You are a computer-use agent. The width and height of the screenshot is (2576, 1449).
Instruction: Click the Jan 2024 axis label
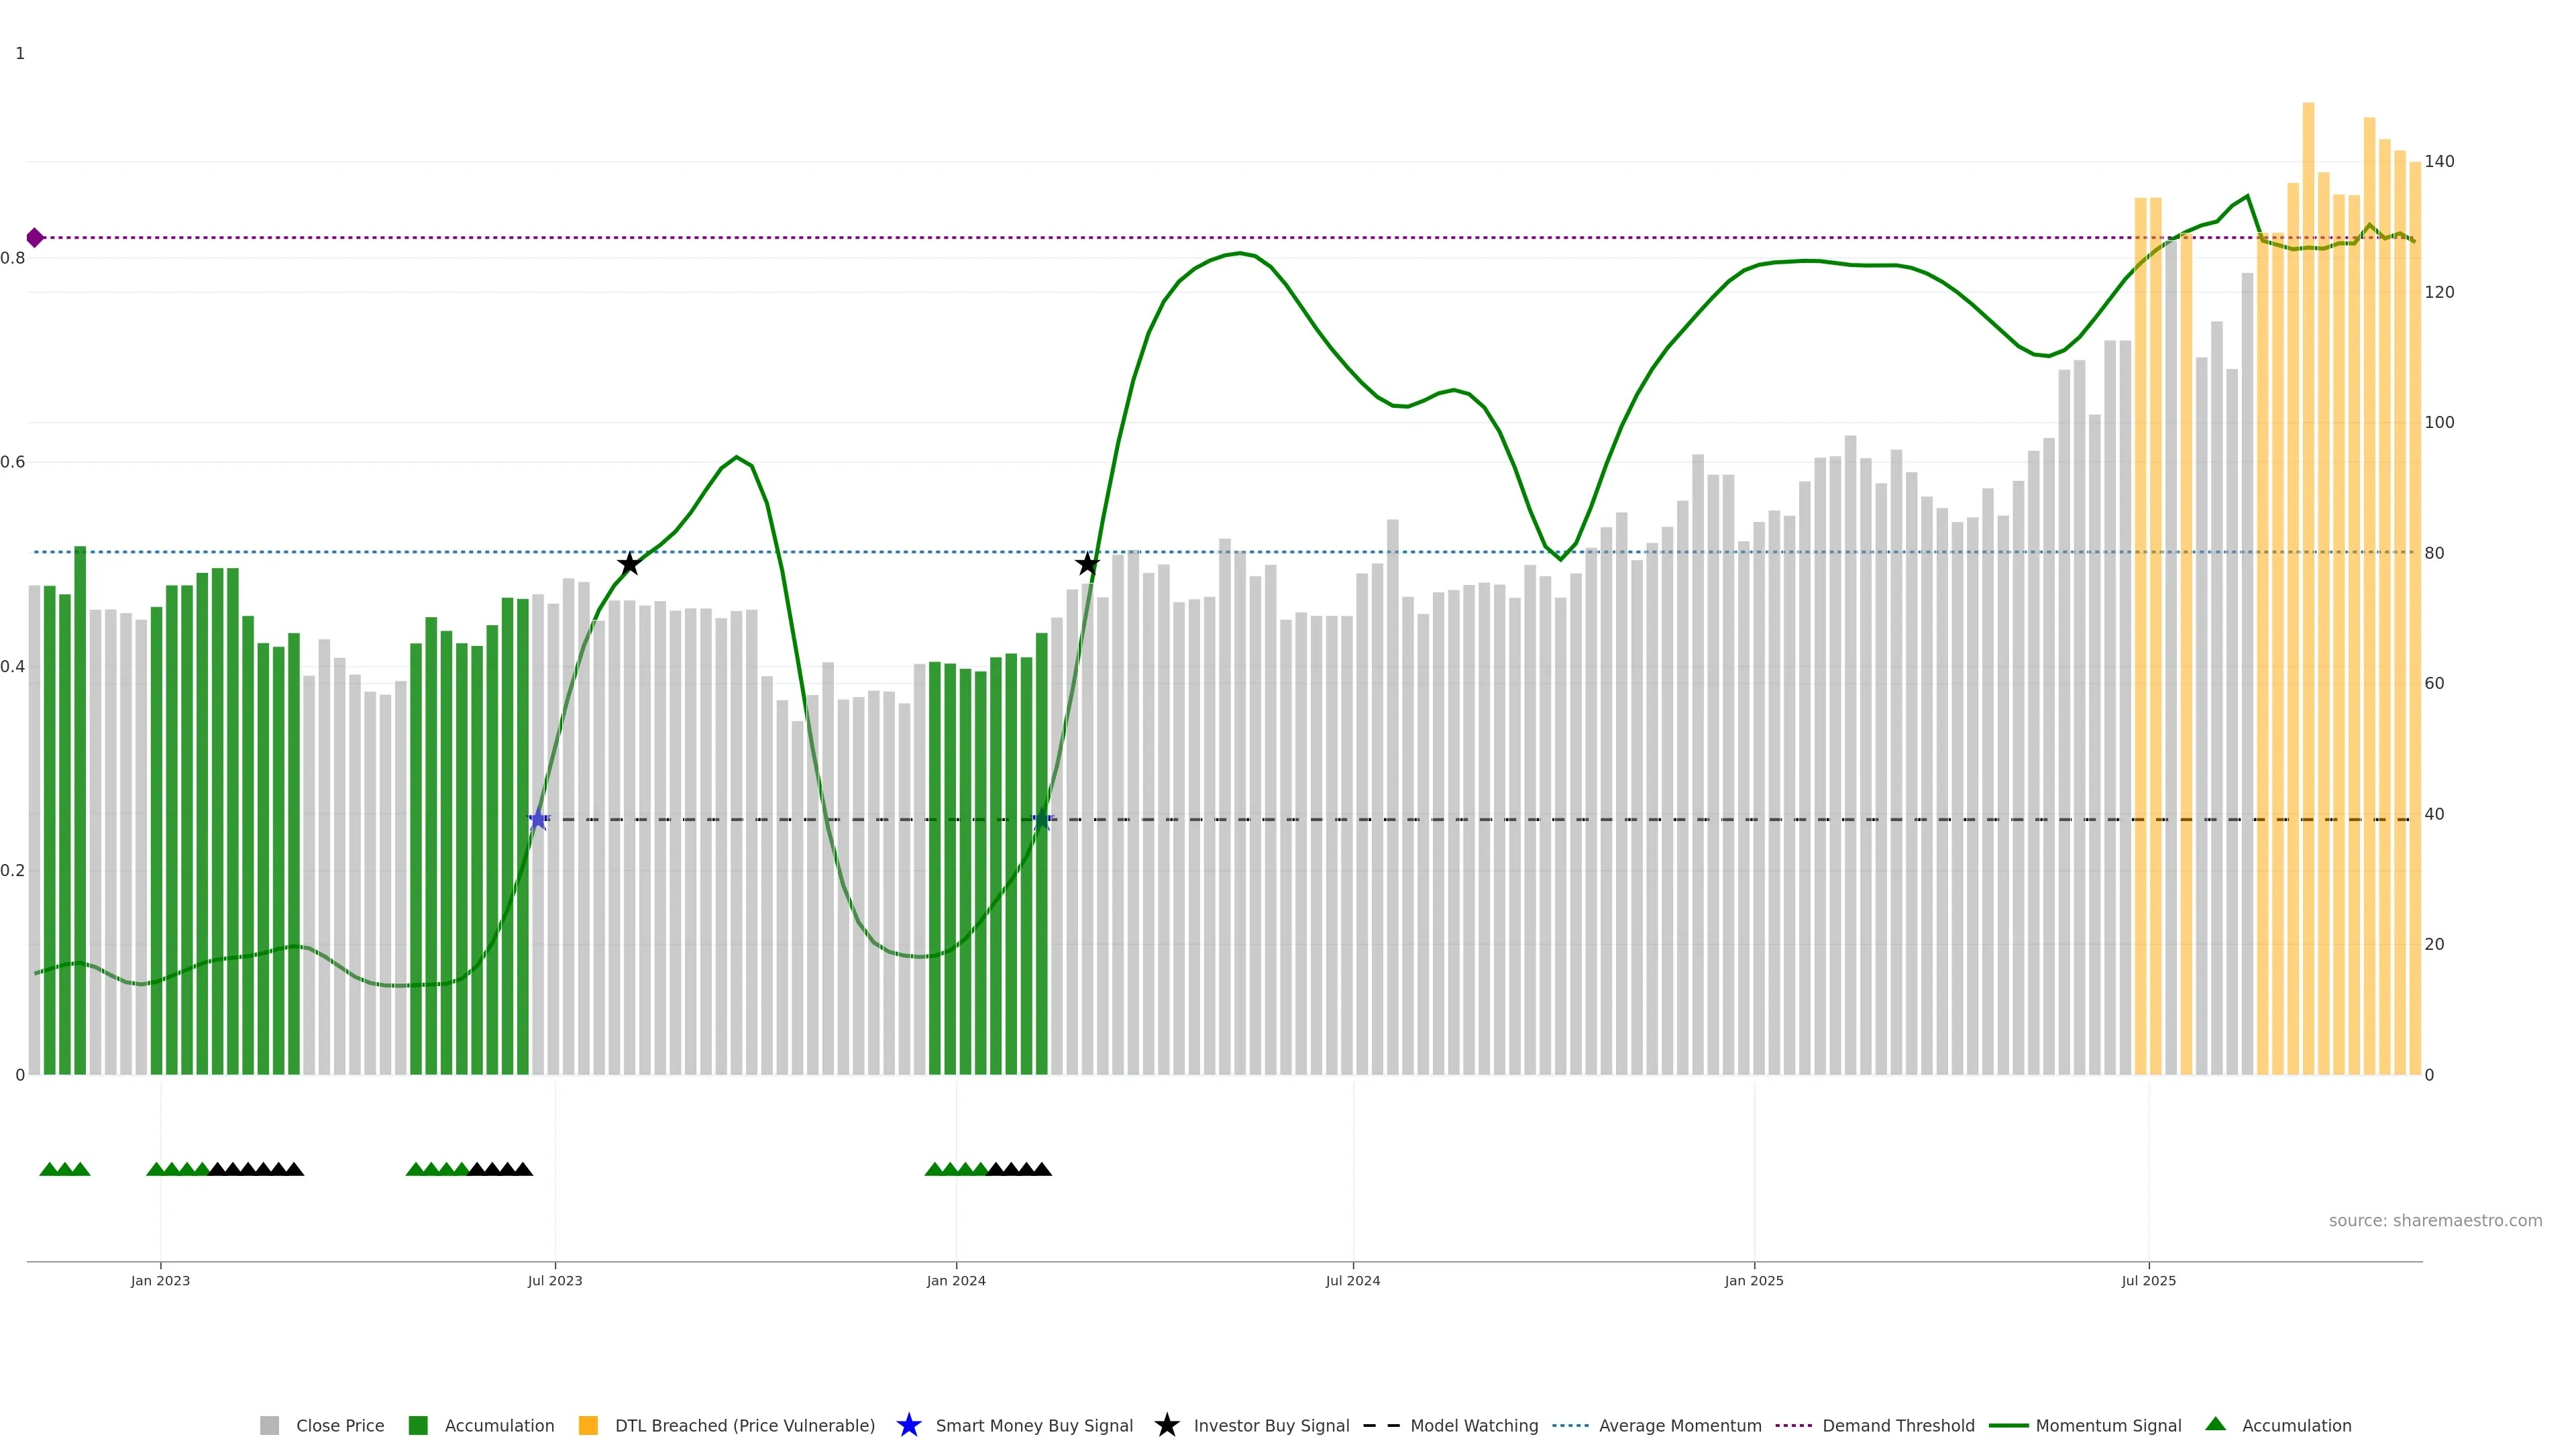click(x=956, y=1280)
